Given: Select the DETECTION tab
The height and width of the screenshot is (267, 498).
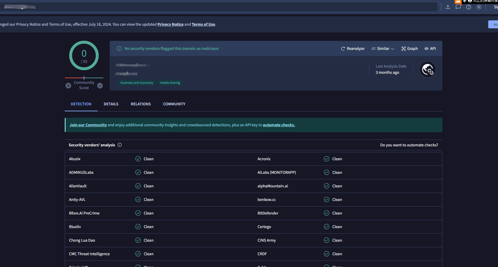Looking at the screenshot, I should (81, 104).
